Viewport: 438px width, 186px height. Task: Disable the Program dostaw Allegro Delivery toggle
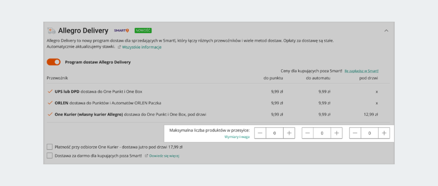[53, 62]
